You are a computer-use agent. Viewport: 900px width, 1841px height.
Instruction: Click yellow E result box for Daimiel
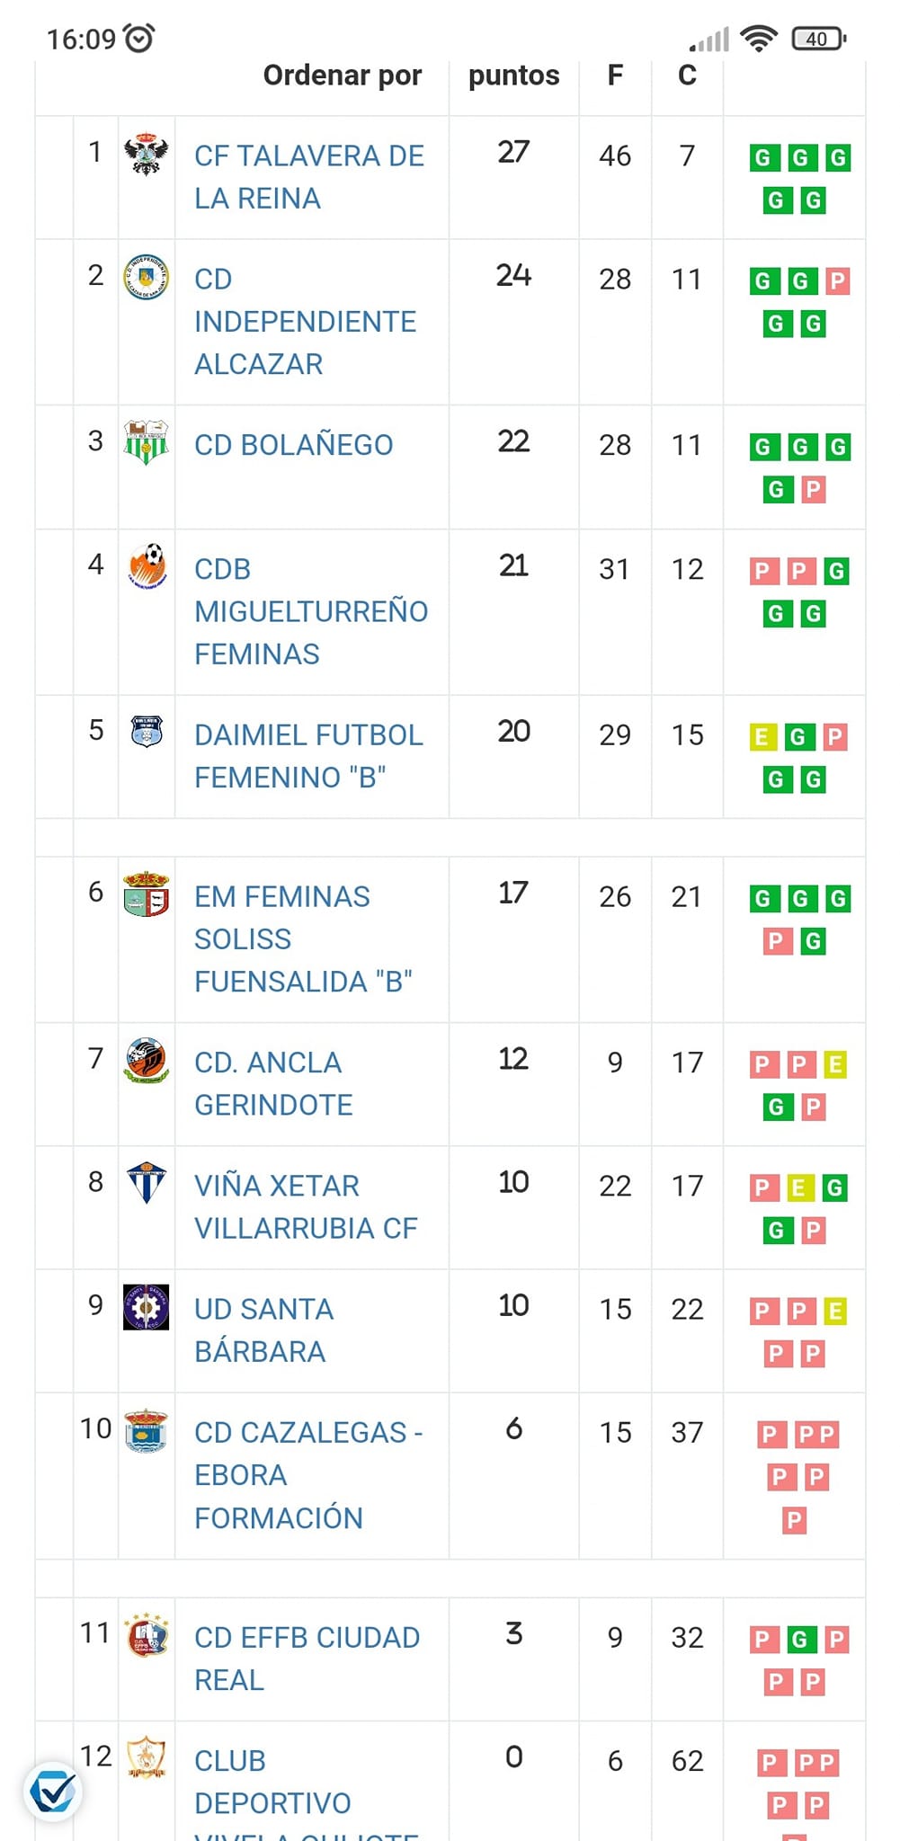[762, 738]
